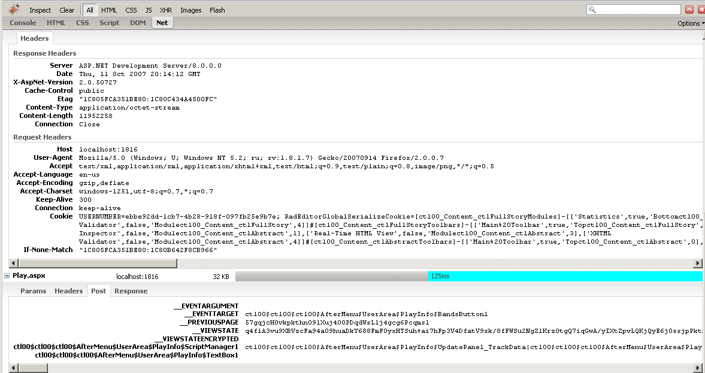Click the Cache-Control value public
This screenshot has height=373, width=705.
coord(92,91)
